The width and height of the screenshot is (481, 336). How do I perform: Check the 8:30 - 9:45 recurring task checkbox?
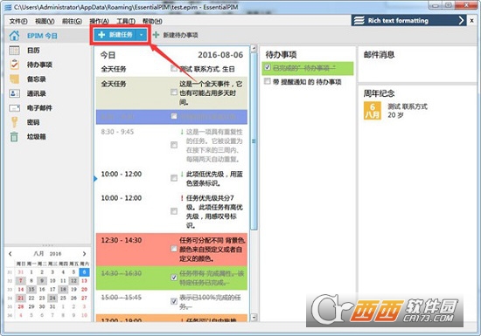pos(174,145)
